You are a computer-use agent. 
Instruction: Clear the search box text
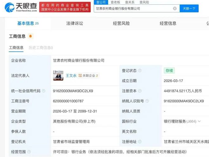175,8
